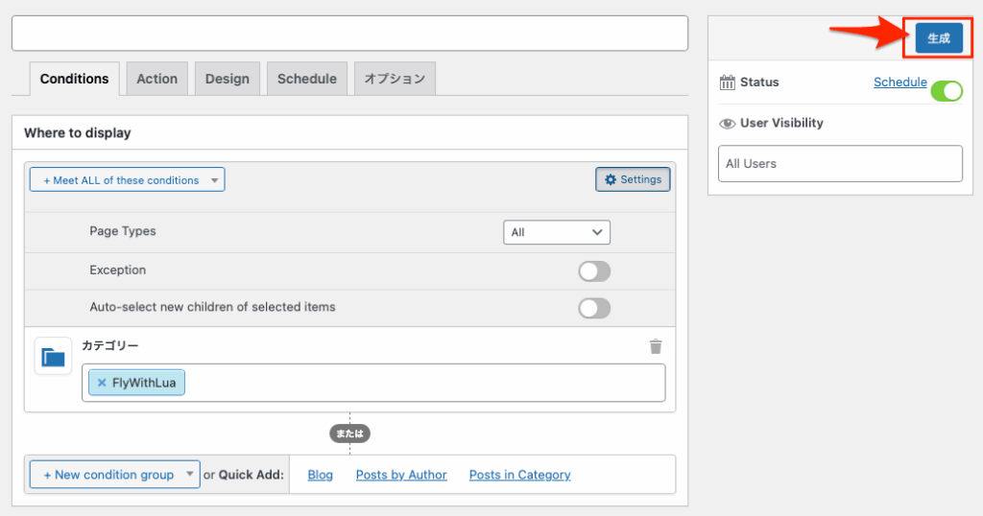Click the カテゴリー label
983x516 pixels.
point(110,345)
